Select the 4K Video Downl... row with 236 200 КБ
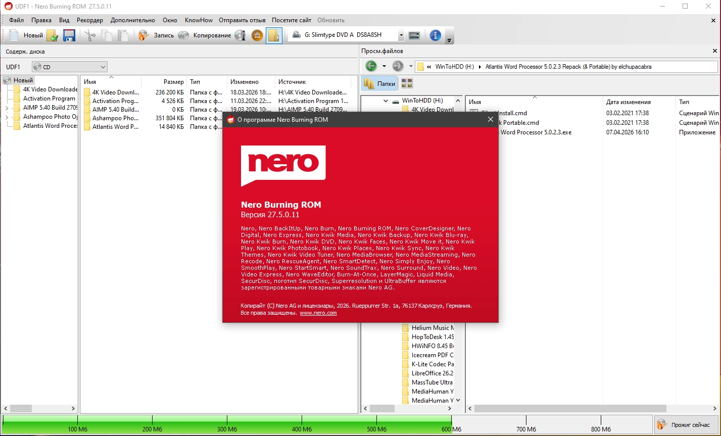721x436 pixels. (216, 92)
